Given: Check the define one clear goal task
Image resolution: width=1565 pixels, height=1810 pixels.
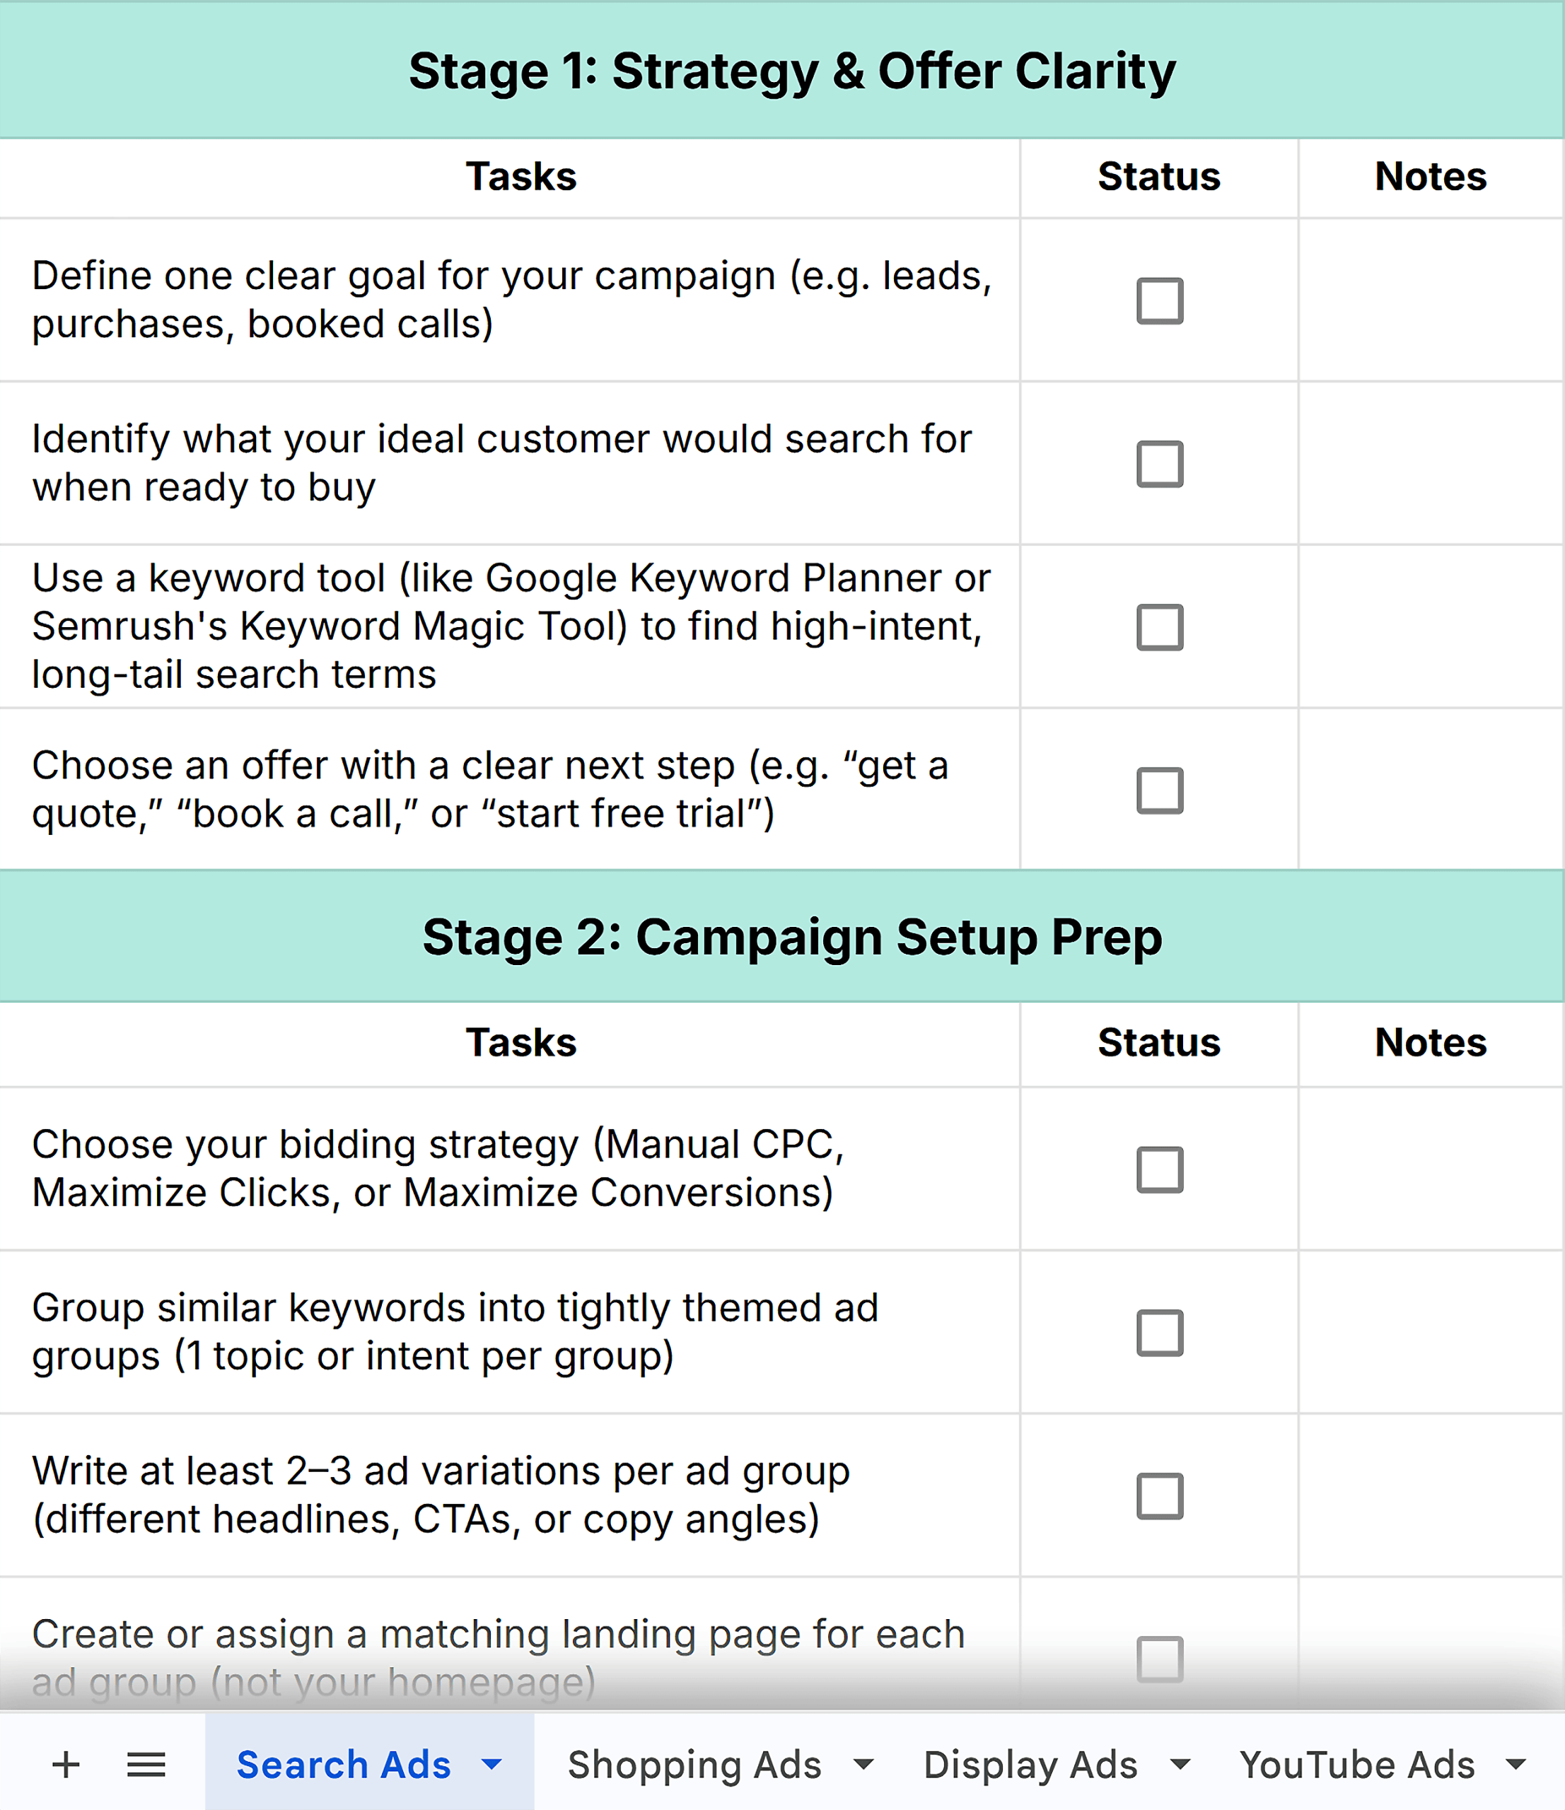Looking at the screenshot, I should pos(1160,300).
